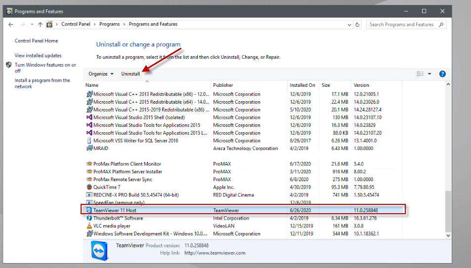
Task: Click the Change your view icon
Action: pos(420,74)
